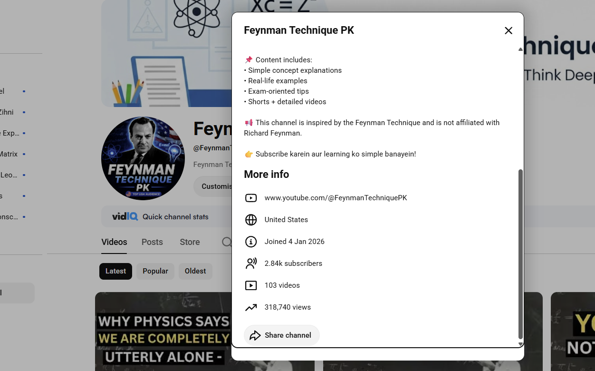Click the Real-life examples line
The height and width of the screenshot is (371, 595).
[x=276, y=81]
